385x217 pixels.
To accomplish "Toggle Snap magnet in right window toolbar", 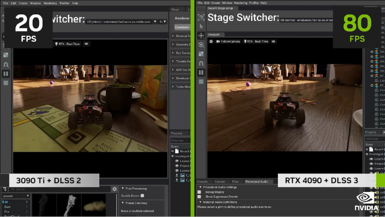I will point(201,63).
